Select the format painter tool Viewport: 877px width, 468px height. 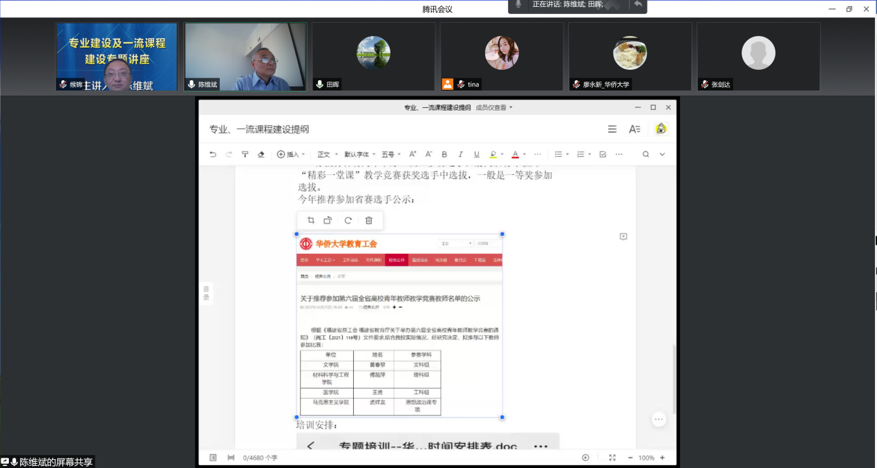[x=245, y=154]
